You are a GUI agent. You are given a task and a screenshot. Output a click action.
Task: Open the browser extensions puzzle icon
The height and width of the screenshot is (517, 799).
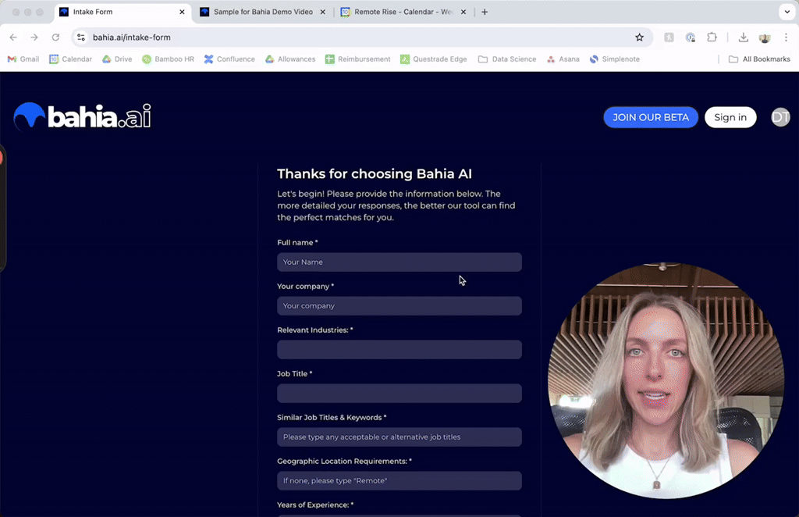(x=712, y=37)
